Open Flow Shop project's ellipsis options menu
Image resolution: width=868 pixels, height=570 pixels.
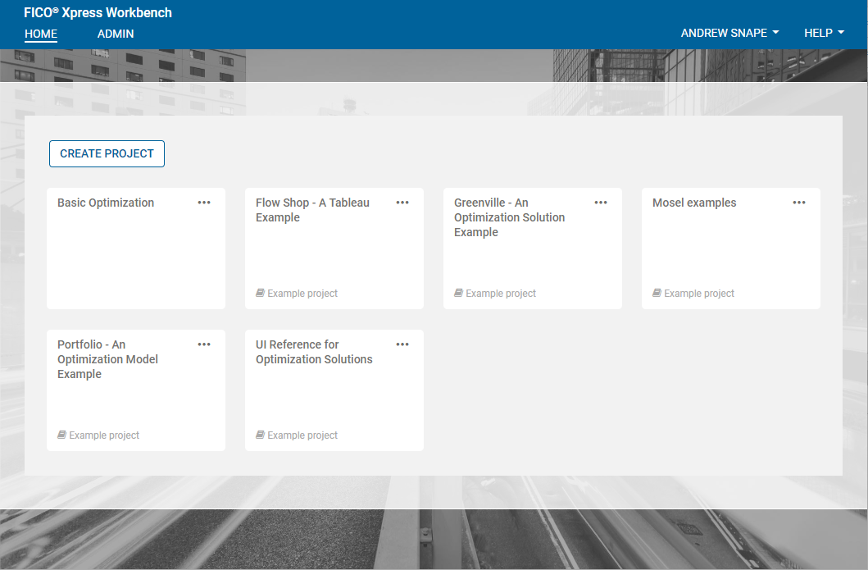pos(402,203)
